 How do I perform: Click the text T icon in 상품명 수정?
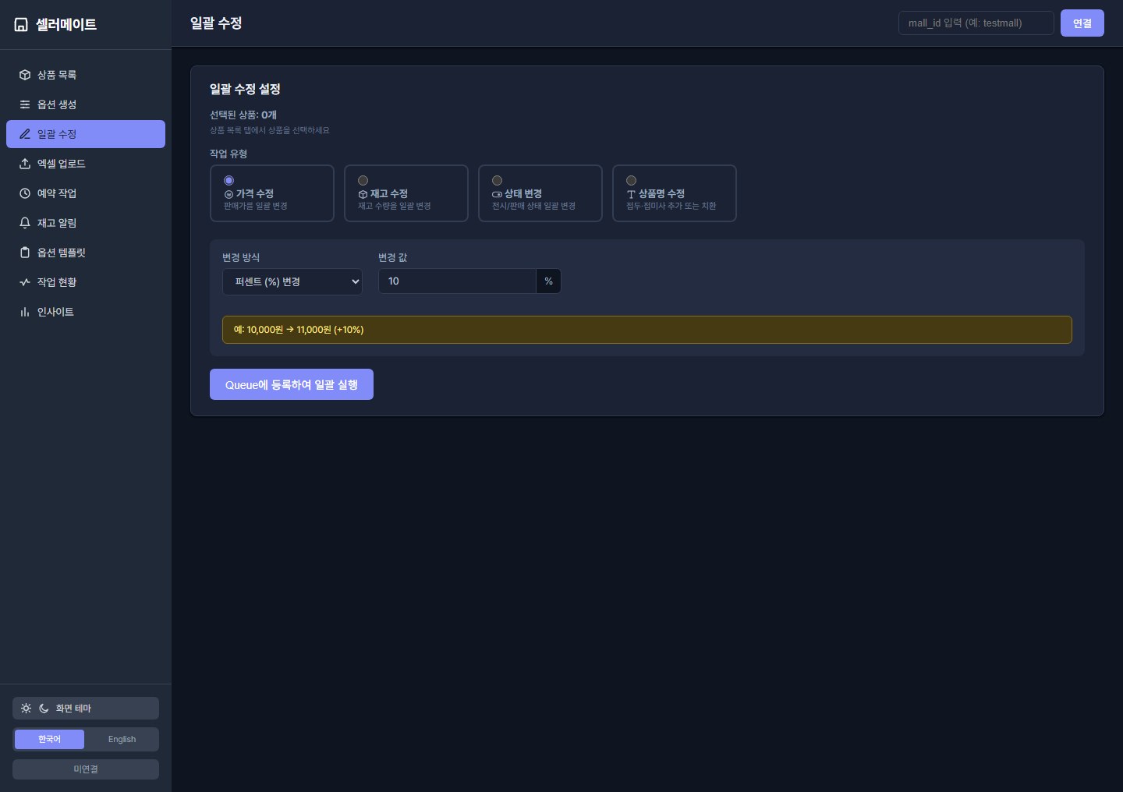point(631,194)
